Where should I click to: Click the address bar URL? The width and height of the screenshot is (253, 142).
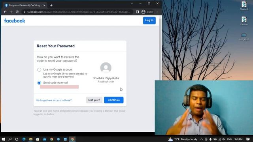[x=78, y=12]
